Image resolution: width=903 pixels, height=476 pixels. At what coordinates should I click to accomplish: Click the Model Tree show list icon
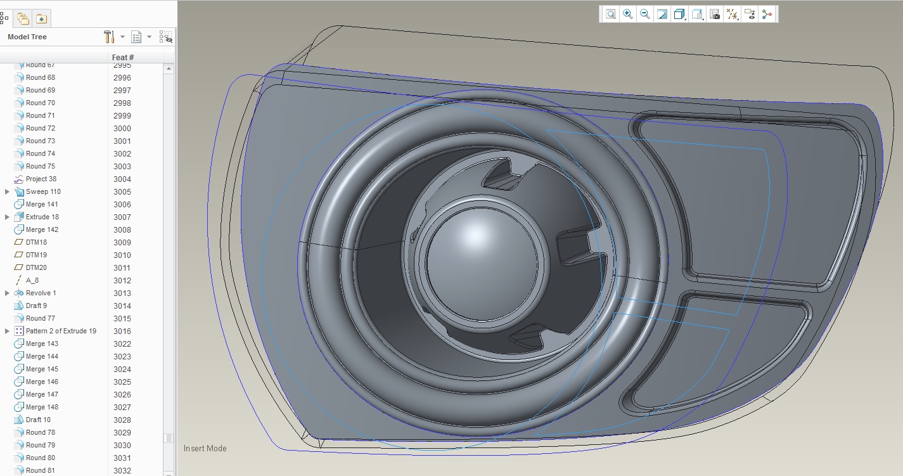click(136, 37)
